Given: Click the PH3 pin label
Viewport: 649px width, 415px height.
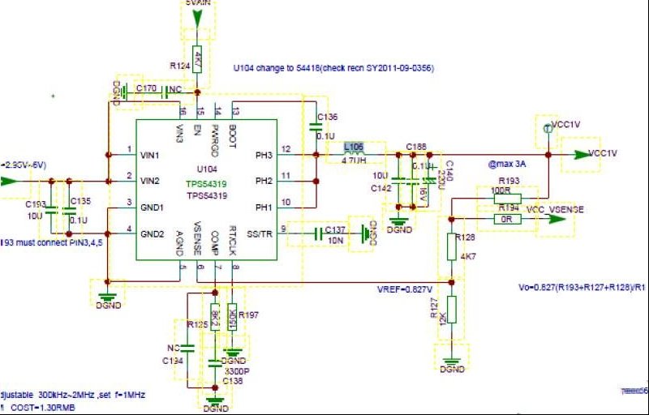Looking at the screenshot, I should 264,156.
